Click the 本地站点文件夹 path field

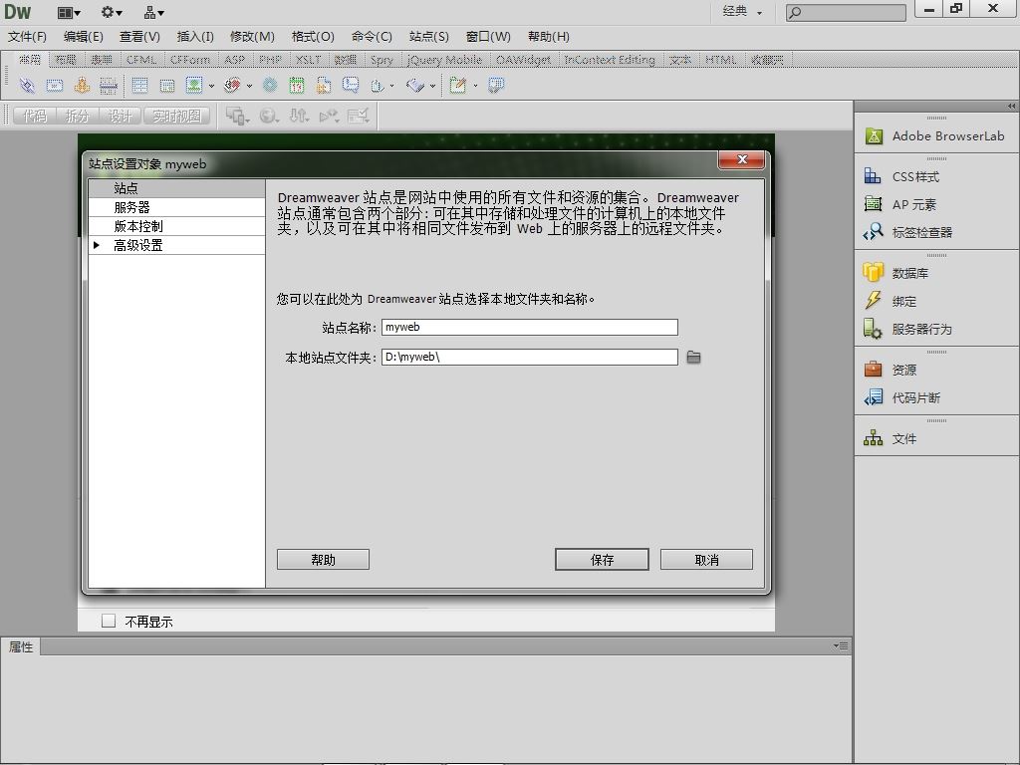coord(530,358)
